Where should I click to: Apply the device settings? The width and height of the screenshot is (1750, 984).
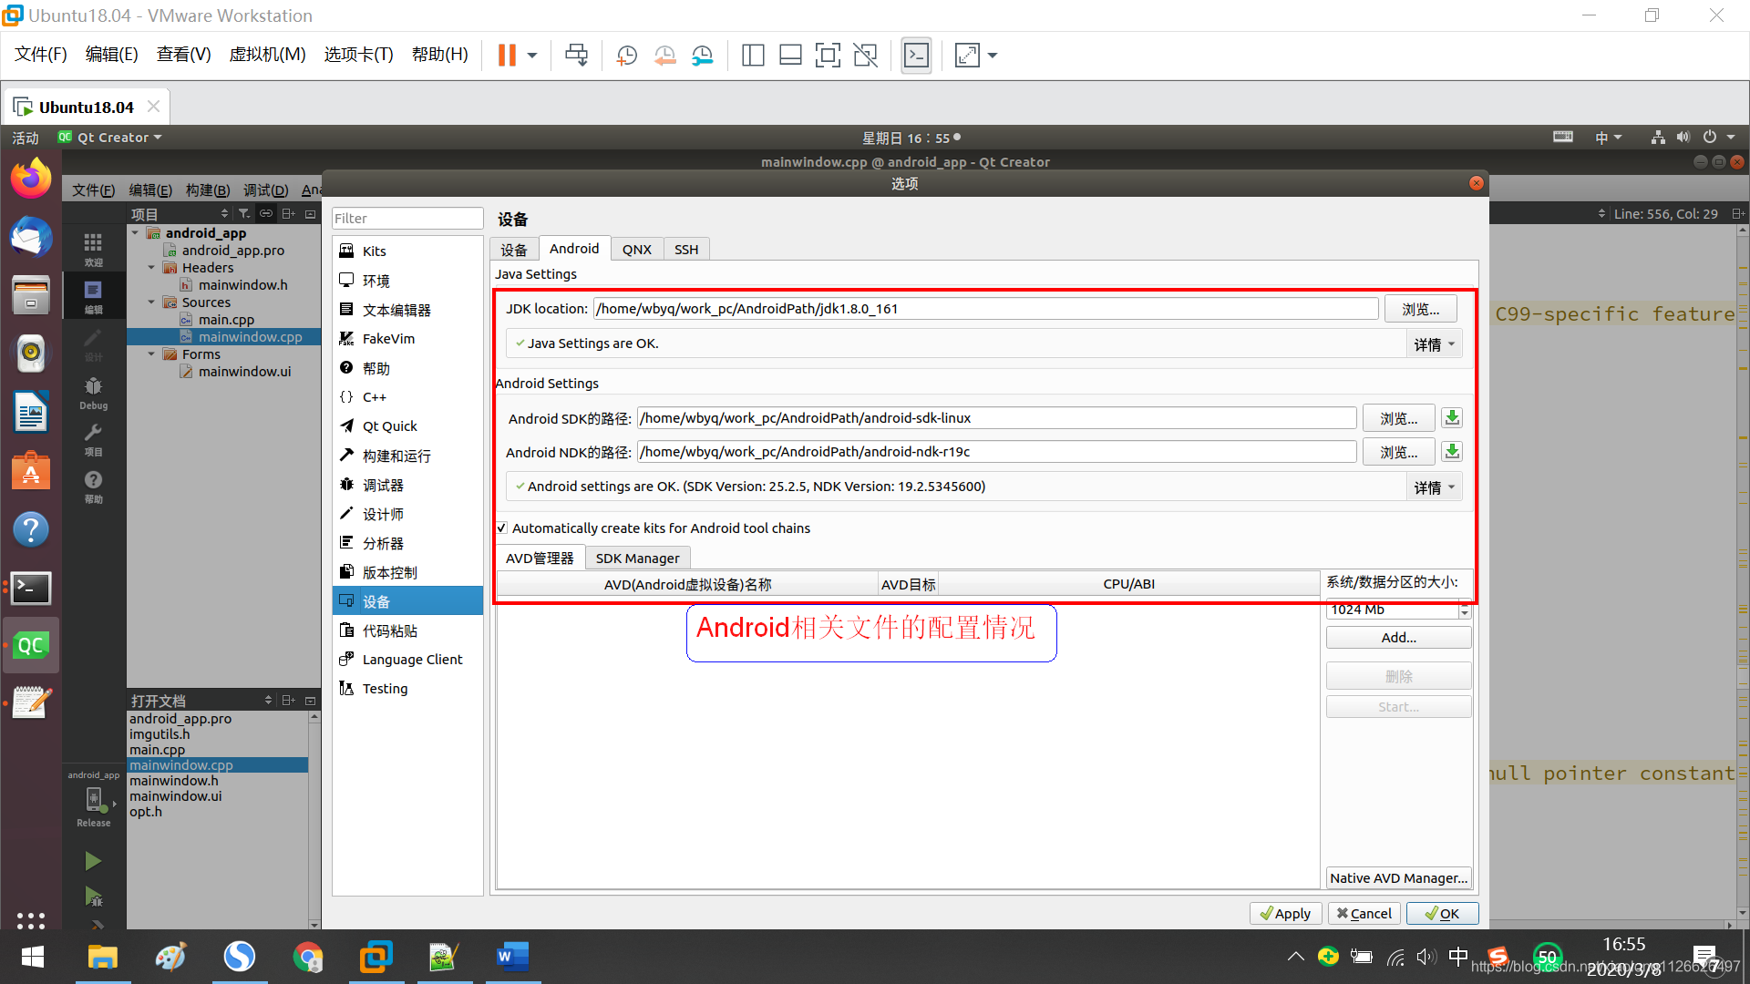[x=1285, y=913]
